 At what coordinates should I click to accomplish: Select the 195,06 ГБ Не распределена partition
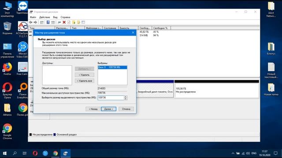(217, 90)
